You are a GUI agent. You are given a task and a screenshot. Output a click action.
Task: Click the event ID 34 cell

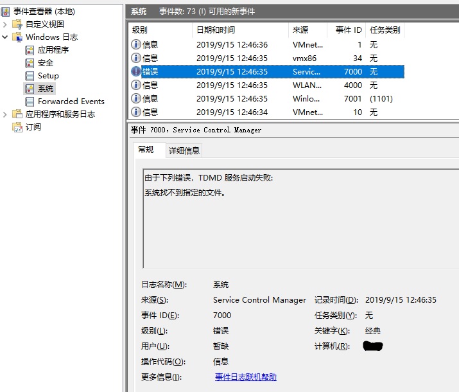[x=358, y=58]
